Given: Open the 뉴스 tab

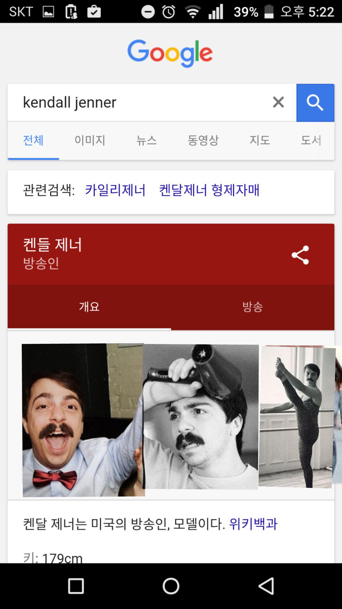Looking at the screenshot, I should [x=147, y=140].
